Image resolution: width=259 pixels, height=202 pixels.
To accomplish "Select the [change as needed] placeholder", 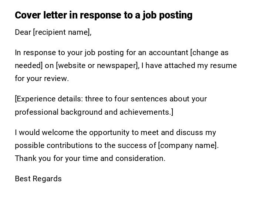I will [209, 53].
